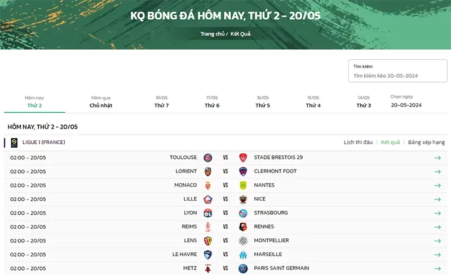Expand Reims vs Rennes match details arrow

437,227
